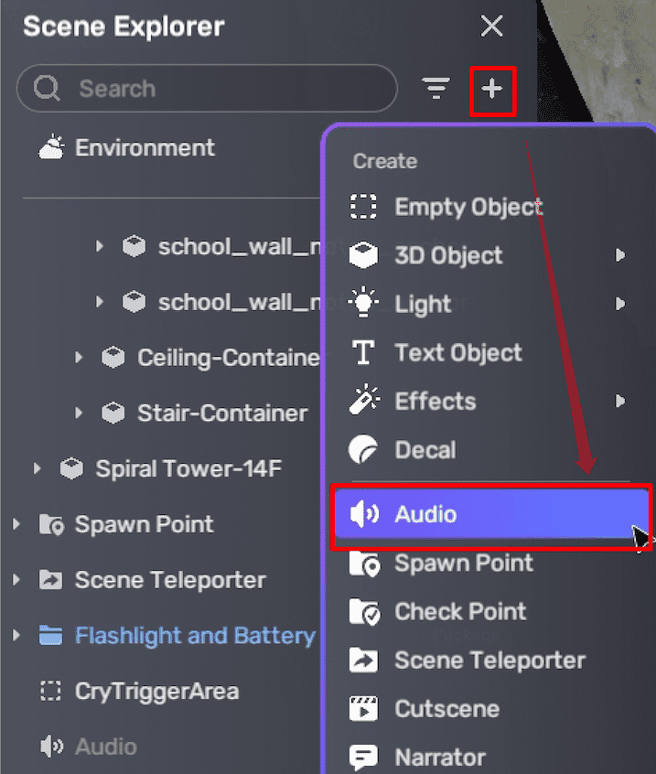Click the filter icon beside the search bar

pyautogui.click(x=436, y=89)
